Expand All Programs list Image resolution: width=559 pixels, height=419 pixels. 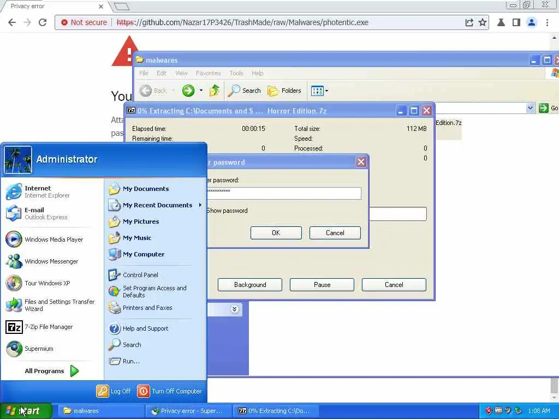pos(51,371)
